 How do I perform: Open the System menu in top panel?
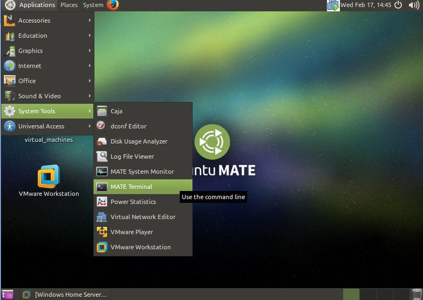93,5
